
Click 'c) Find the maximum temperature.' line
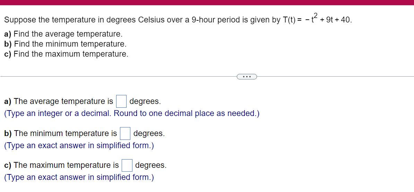pos(66,54)
